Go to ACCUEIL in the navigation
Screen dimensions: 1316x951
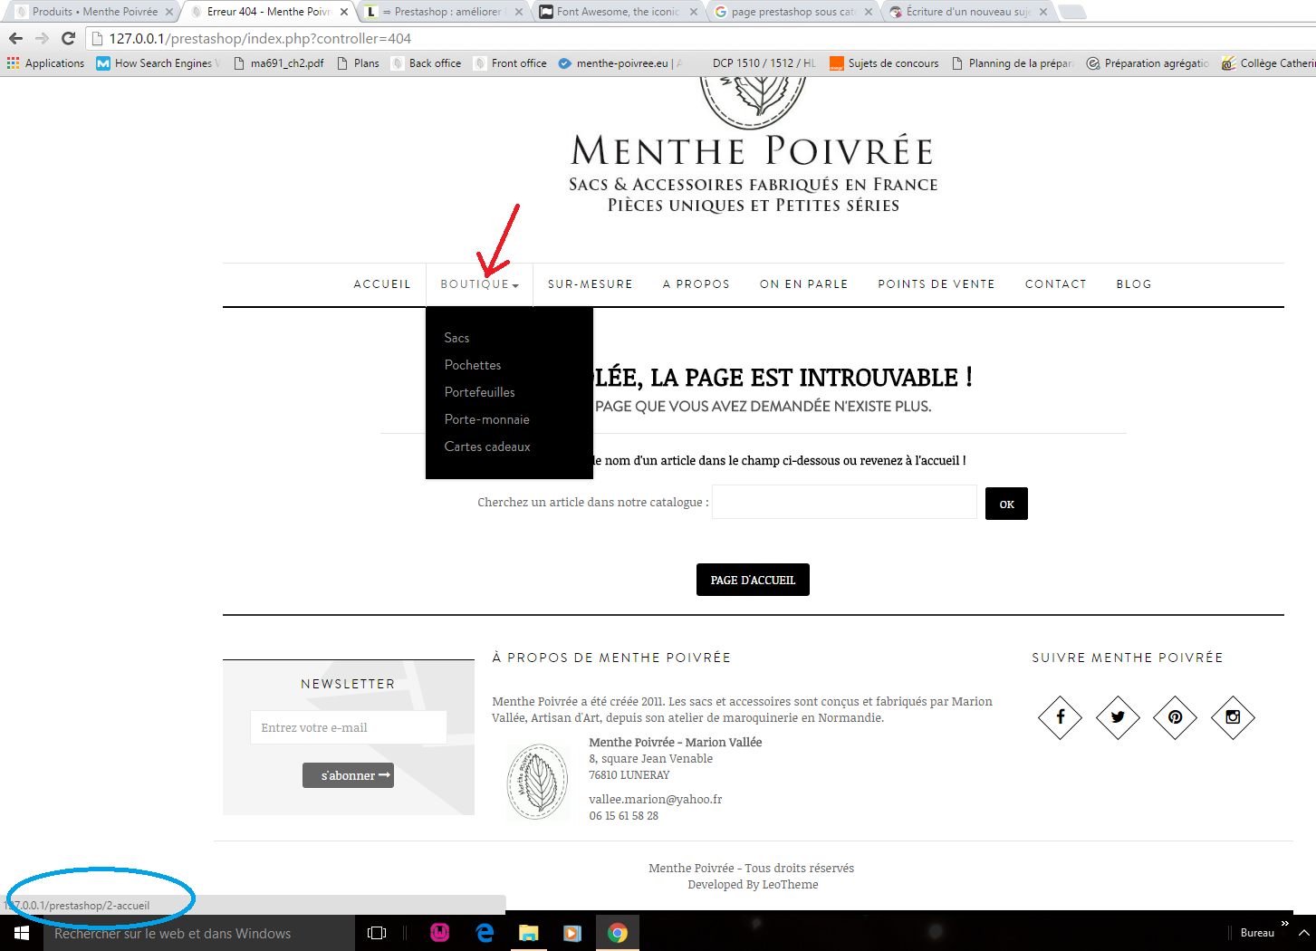coord(382,284)
